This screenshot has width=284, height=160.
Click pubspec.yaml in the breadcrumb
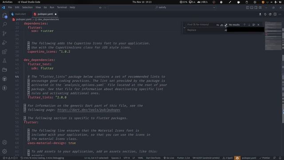[x=24, y=20]
